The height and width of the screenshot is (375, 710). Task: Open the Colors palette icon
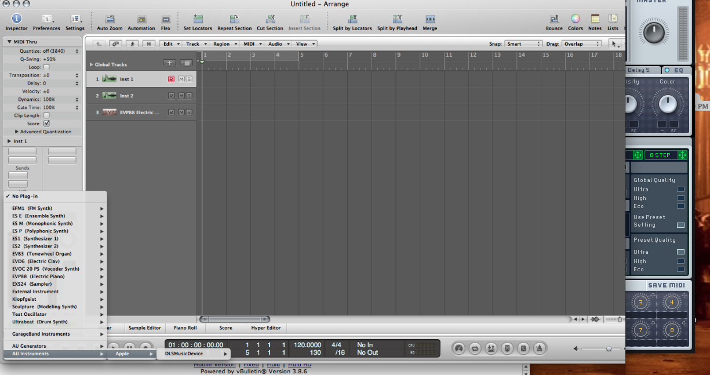point(576,19)
